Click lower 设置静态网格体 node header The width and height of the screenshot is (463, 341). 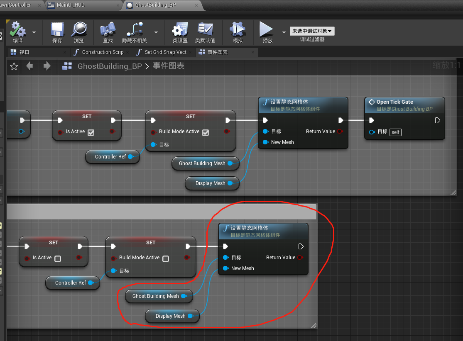pyautogui.click(x=263, y=231)
